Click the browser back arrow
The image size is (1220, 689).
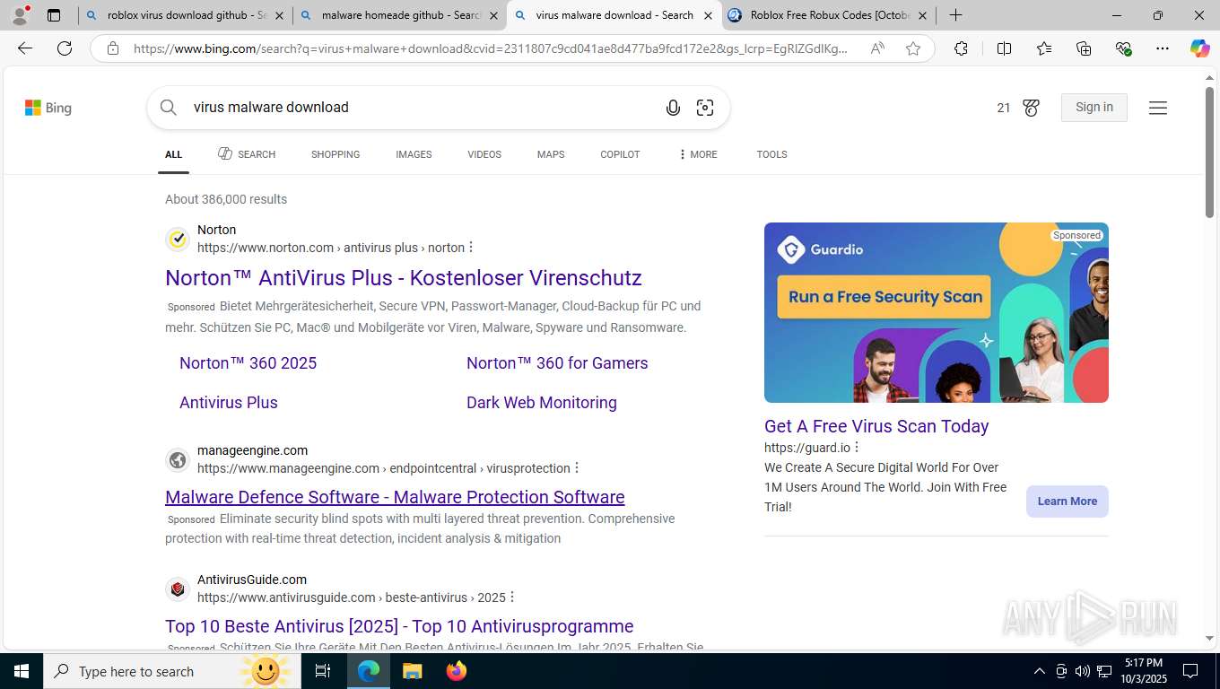coord(25,48)
